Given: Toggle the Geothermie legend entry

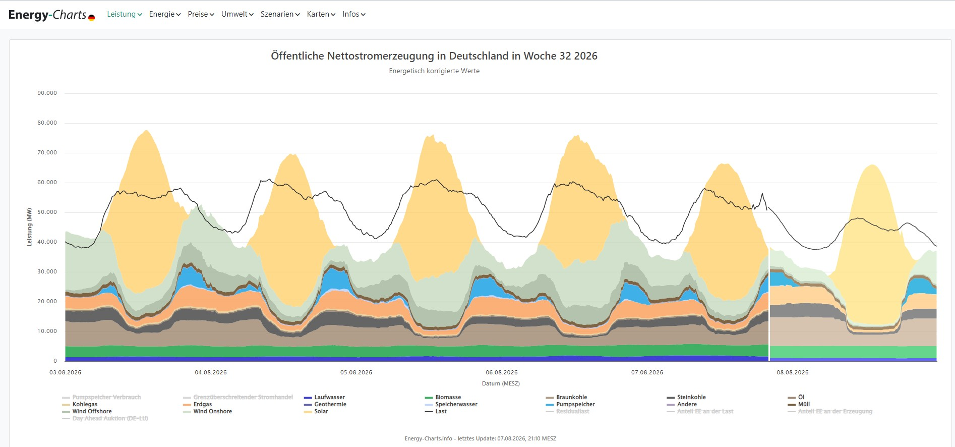Looking at the screenshot, I should pyautogui.click(x=325, y=404).
